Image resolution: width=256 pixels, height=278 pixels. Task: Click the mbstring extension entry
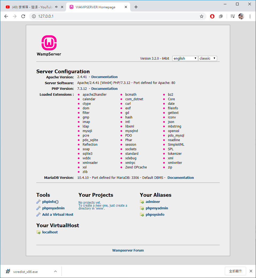coord(174,126)
